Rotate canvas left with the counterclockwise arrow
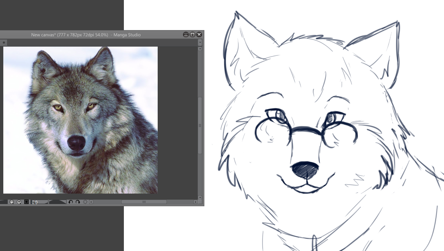The image size is (444, 251). (x=71, y=202)
